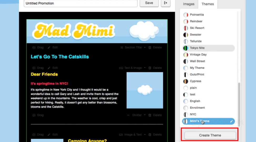Click the English theme swatch icon
Viewport: 256px width, 142px height.
click(186, 101)
